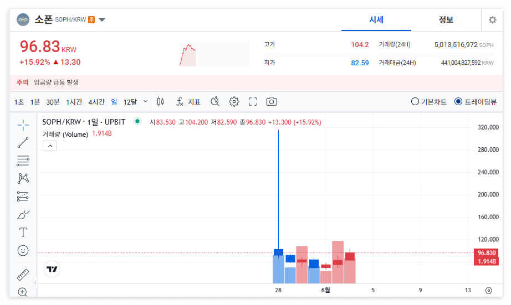Click the 82.59 low price value
The image size is (511, 305).
360,63
